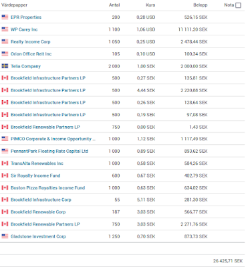
Task: Click the Canadian flag in the 2 271,76 SEK row
Action: coord(5,224)
